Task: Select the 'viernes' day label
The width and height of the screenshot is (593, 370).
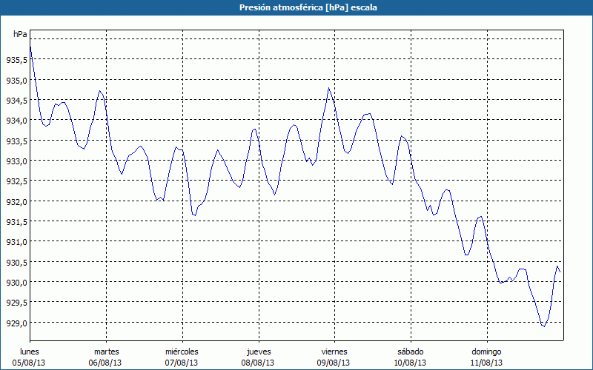Action: pyautogui.click(x=334, y=351)
